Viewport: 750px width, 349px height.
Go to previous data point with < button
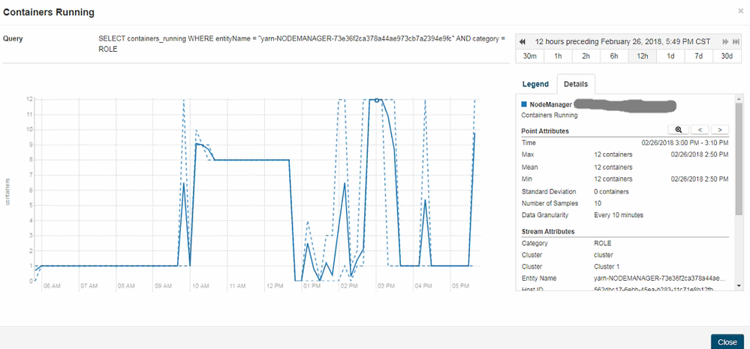[700, 130]
